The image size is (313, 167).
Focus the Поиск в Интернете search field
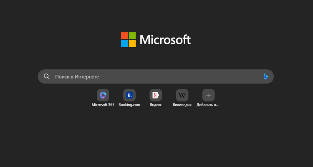(x=156, y=76)
